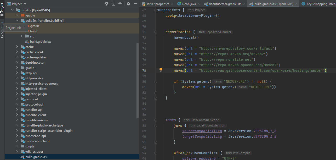
Task: Click the Collapse All icon in Project panel
Action: (120, 4)
